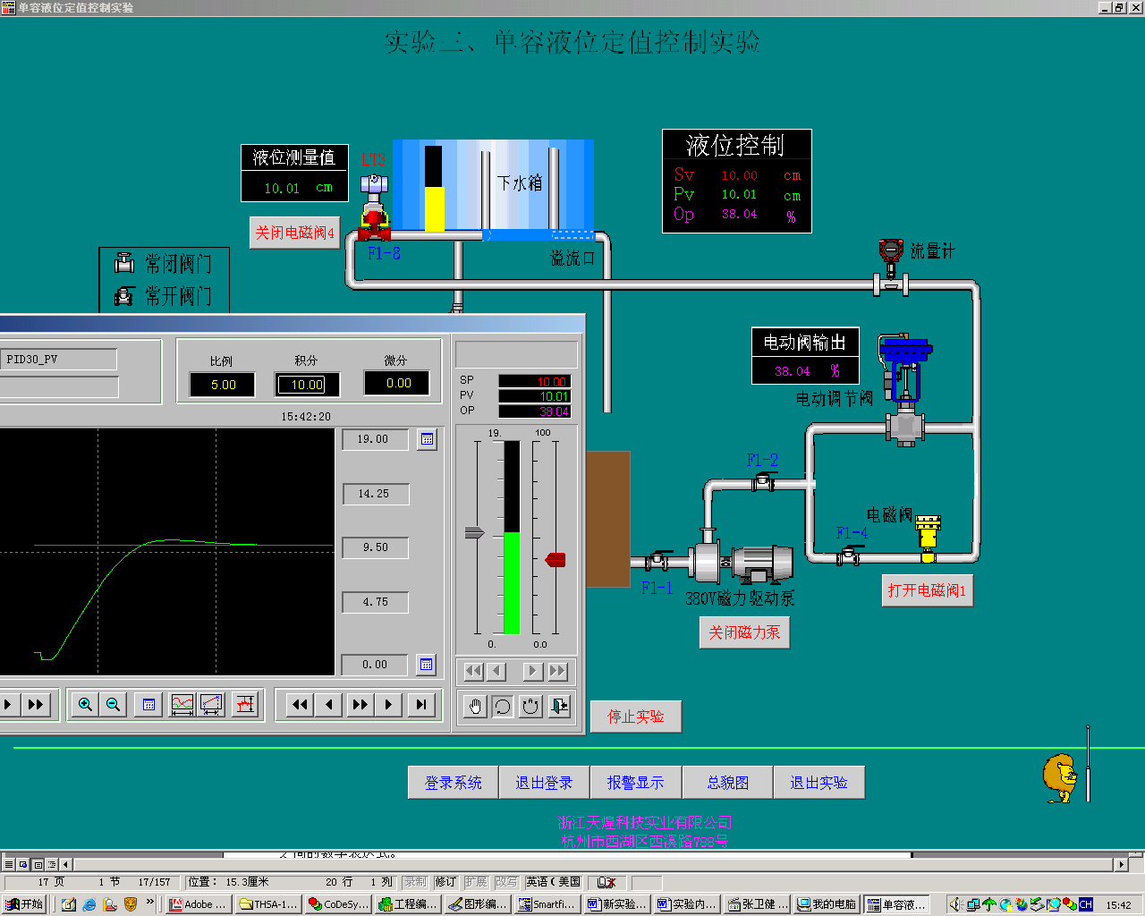Click the exit door icon in PID panel

tap(559, 707)
